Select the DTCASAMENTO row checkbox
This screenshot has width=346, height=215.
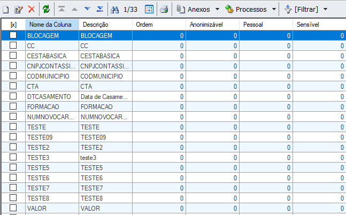point(13,96)
